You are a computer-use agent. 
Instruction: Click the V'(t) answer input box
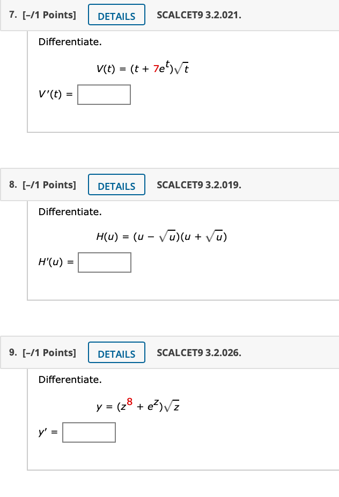104,95
